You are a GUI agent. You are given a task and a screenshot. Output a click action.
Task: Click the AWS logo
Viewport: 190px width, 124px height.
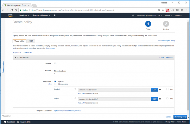pyautogui.click(x=10, y=15)
